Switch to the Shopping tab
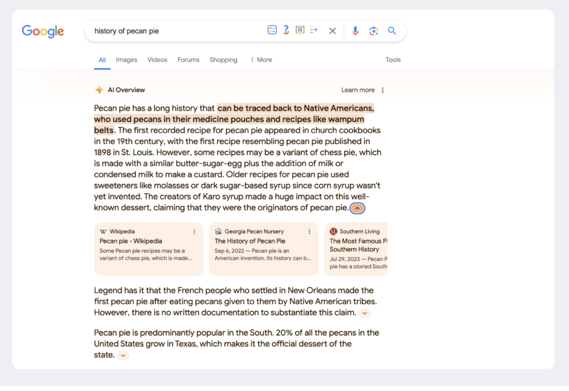Image resolution: width=569 pixels, height=391 pixels. [223, 60]
